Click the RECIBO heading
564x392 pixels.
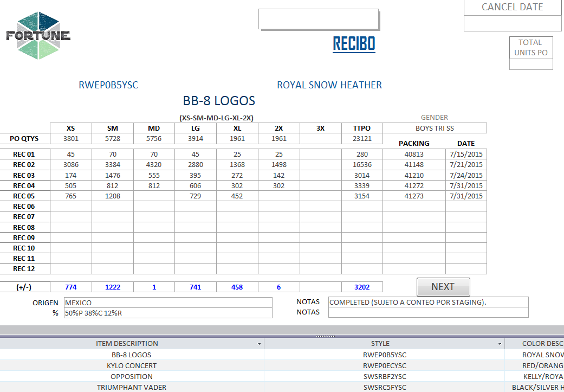(x=354, y=44)
